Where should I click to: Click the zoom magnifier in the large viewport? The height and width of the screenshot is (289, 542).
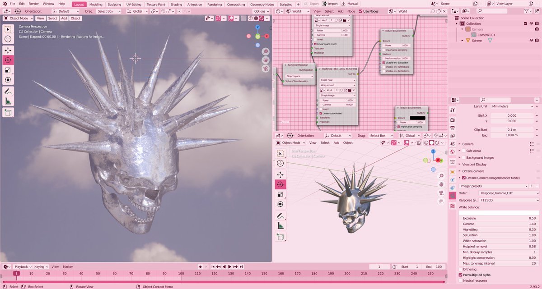pos(266,52)
